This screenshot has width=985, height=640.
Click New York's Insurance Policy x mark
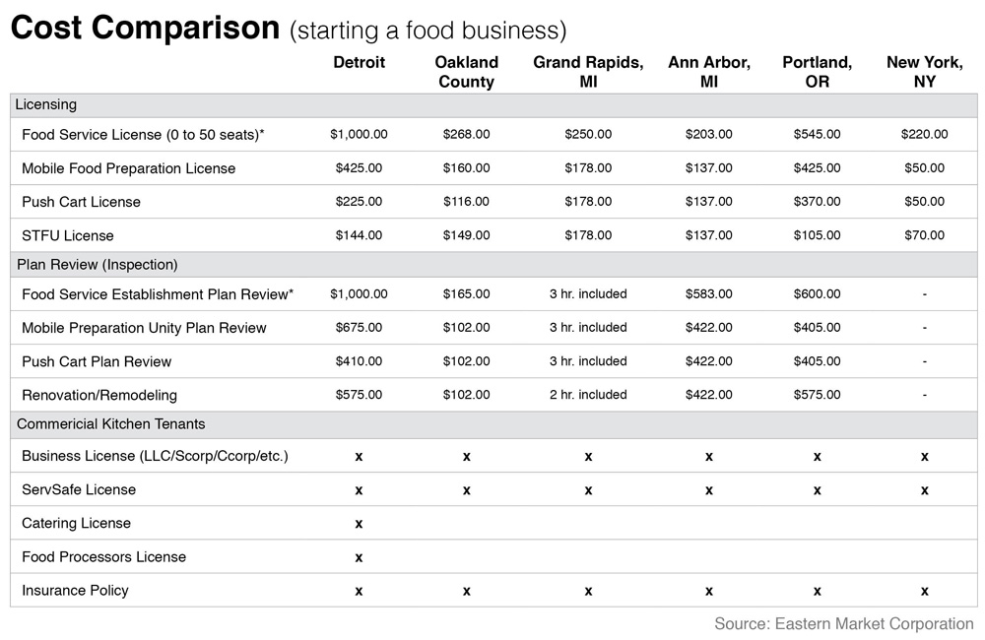click(924, 591)
